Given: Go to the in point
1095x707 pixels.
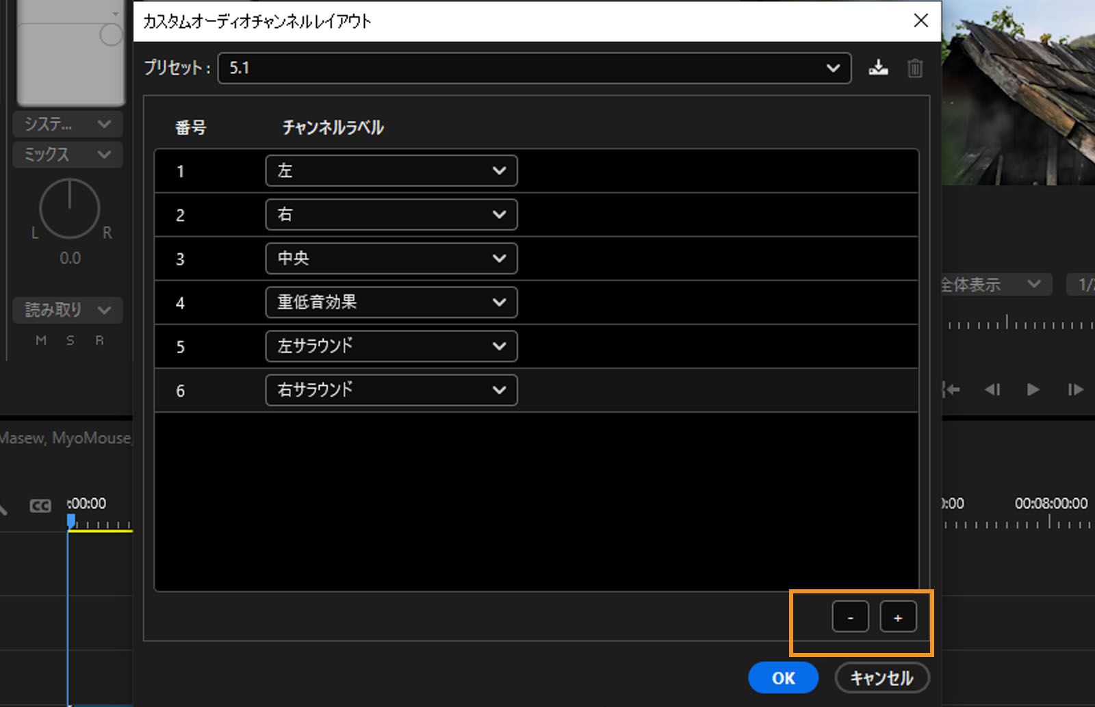Looking at the screenshot, I should pyautogui.click(x=951, y=390).
